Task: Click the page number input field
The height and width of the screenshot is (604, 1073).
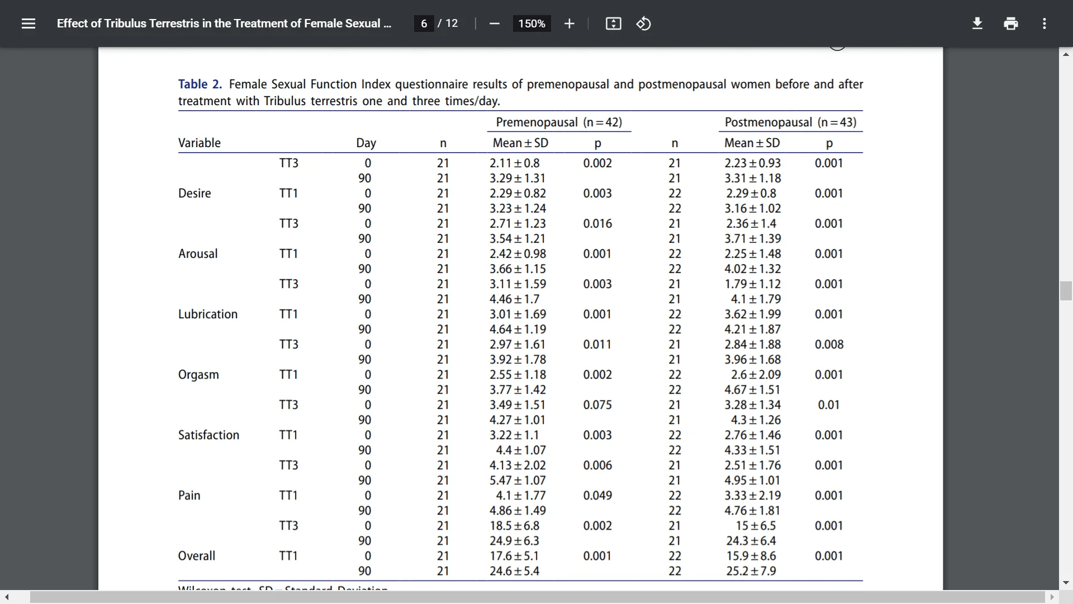Action: (x=423, y=23)
